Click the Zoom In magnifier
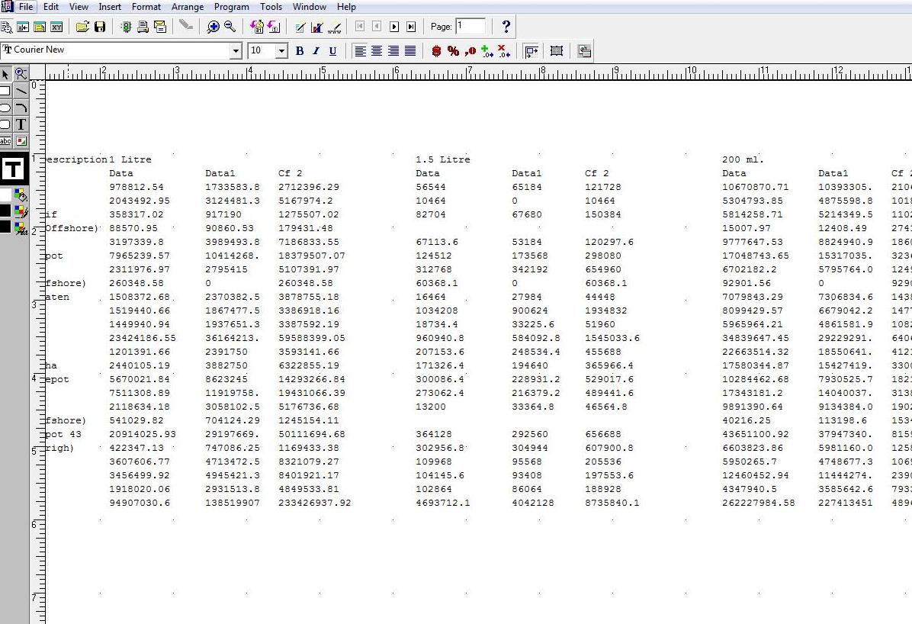The image size is (912, 624). [x=213, y=27]
